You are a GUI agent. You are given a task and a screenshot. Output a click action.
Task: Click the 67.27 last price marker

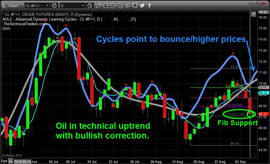click(263, 114)
